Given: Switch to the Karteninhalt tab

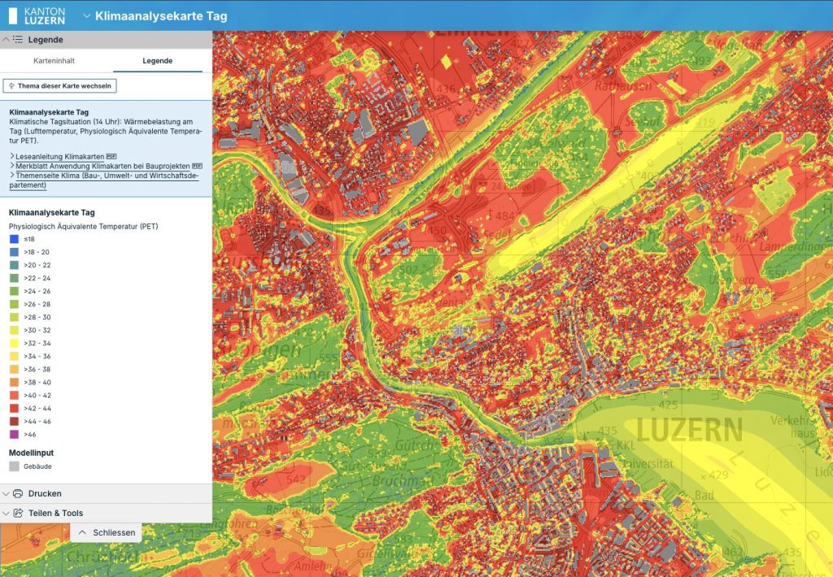Looking at the screenshot, I should tap(53, 60).
